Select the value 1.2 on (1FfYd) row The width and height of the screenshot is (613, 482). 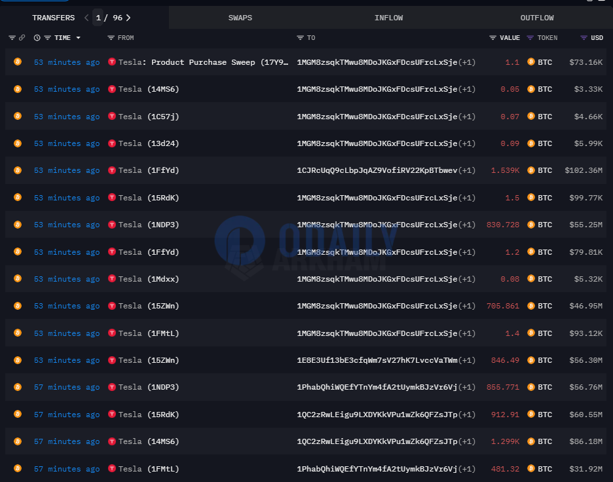click(x=512, y=252)
